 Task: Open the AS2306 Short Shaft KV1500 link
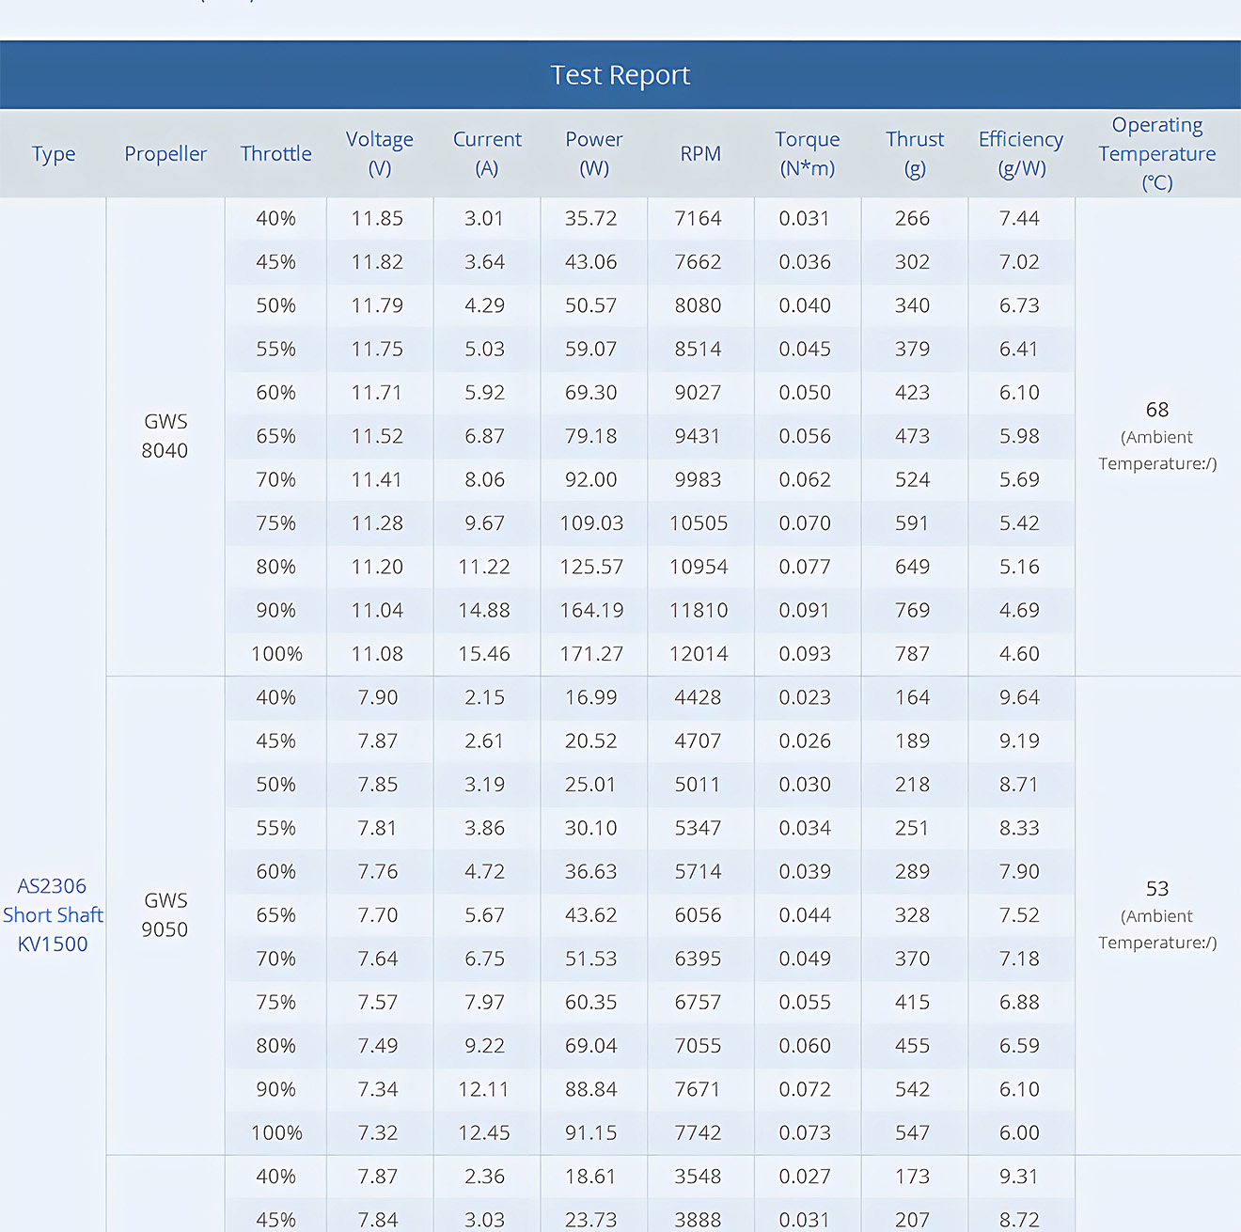[53, 914]
